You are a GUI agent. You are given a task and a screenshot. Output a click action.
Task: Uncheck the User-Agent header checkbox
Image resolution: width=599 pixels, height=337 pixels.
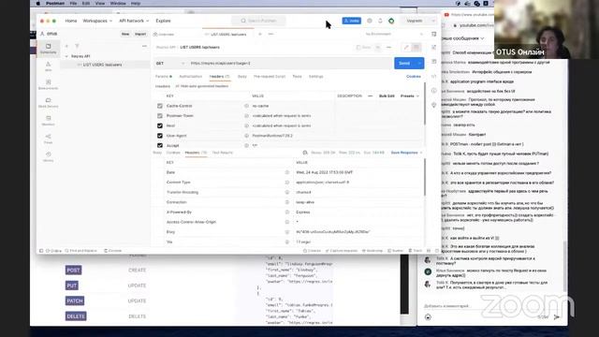pos(160,136)
